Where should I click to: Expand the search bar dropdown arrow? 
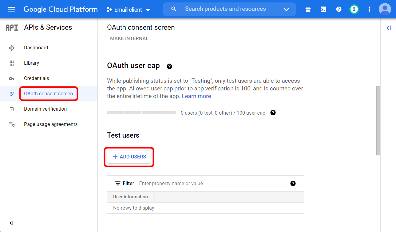tap(286, 10)
